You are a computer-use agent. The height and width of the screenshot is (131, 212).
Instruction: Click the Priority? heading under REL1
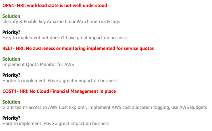pos(11,75)
